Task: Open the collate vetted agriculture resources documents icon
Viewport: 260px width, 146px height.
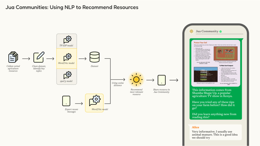Action: [13, 57]
